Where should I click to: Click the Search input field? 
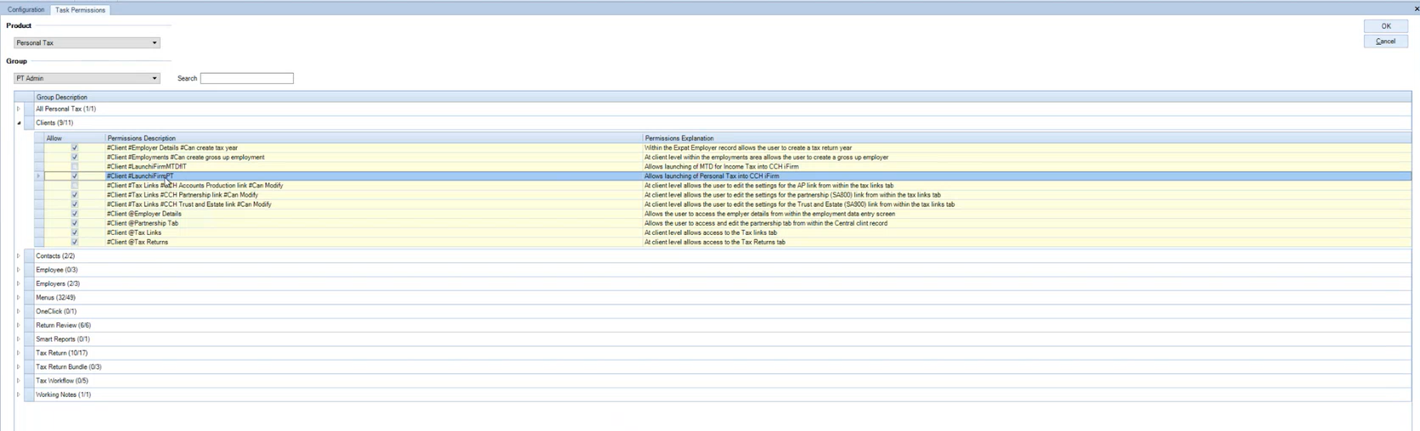pos(247,78)
